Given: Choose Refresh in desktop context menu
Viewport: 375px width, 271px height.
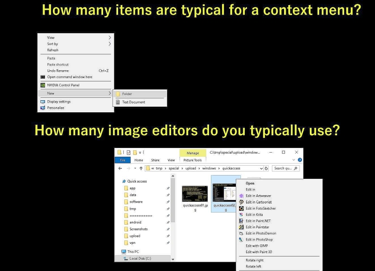Looking at the screenshot, I should tap(76, 50).
